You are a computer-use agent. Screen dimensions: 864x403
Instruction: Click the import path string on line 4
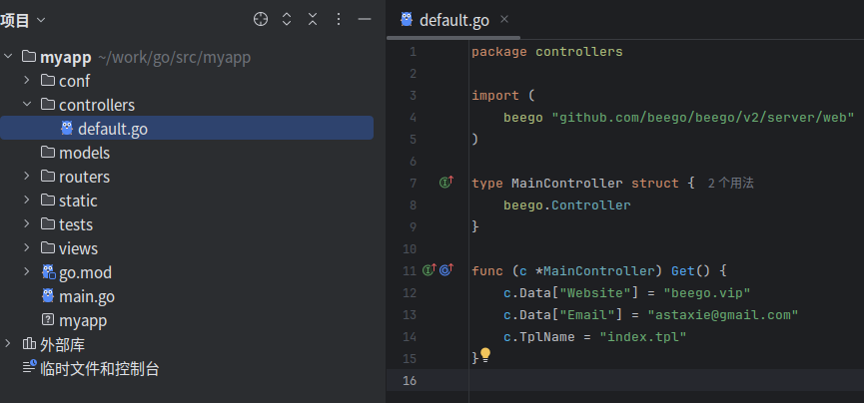click(703, 118)
